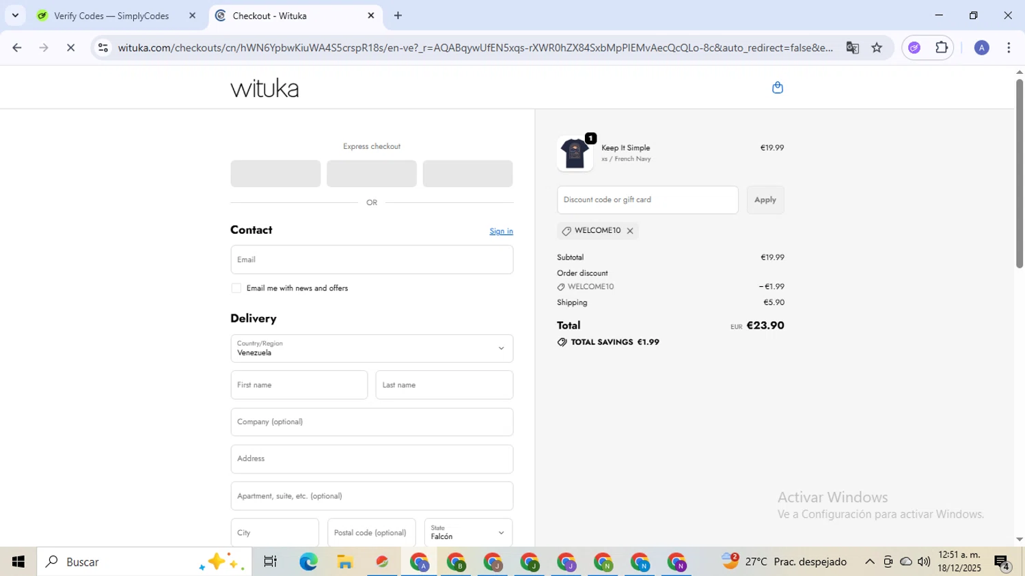
Task: Open the Extensions puzzle icon
Action: pyautogui.click(x=942, y=48)
